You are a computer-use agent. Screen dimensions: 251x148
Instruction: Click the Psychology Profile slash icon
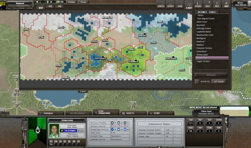[112, 130]
